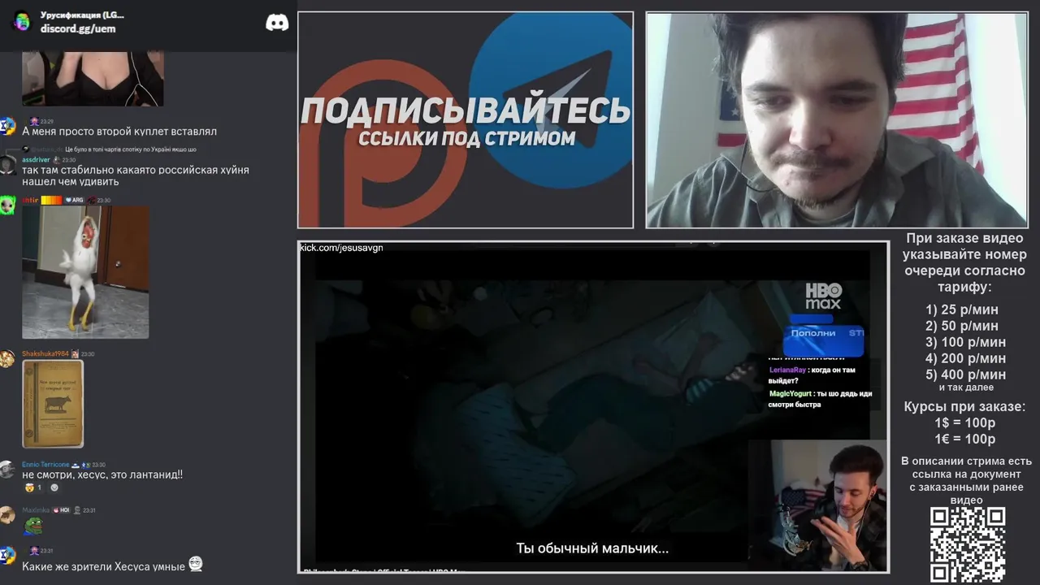Open the dancing chicken GIF in chat
The width and height of the screenshot is (1040, 585).
tap(85, 272)
